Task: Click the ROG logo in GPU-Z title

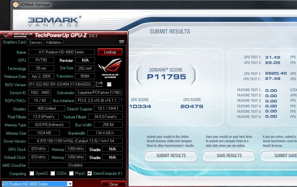Action: tap(8, 35)
